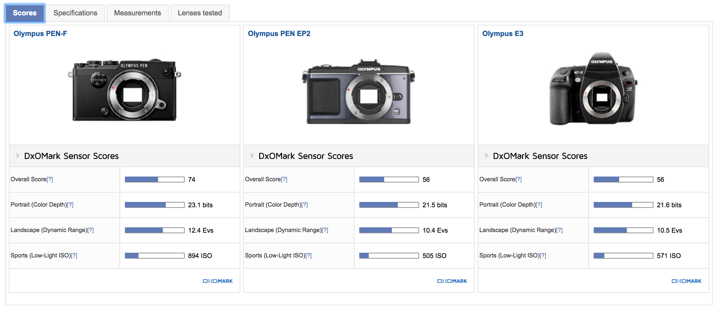The width and height of the screenshot is (718, 310).
Task: Click Olympus E3 color depth bar 21.6 bits
Action: [x=624, y=205]
